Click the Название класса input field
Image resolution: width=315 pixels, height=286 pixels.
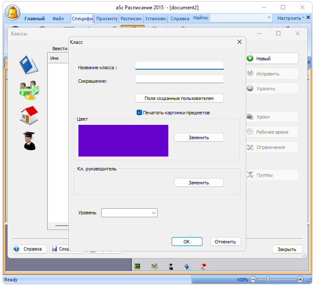click(179, 65)
